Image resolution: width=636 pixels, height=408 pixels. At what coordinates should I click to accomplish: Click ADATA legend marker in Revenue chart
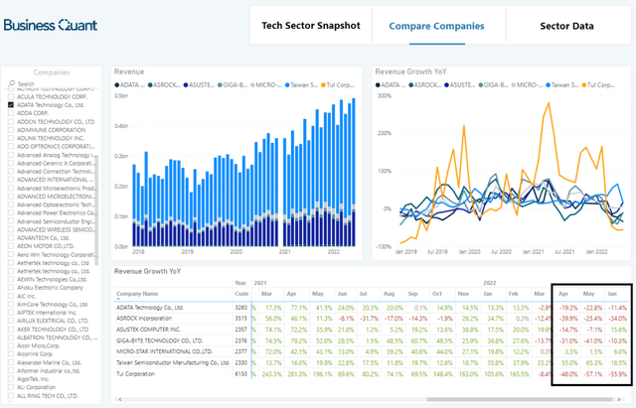tap(117, 84)
